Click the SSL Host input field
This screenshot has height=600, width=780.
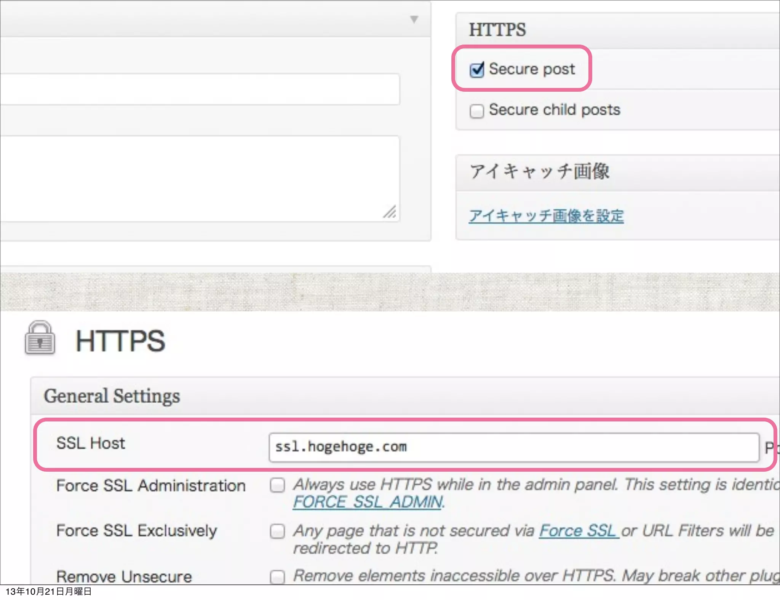coord(513,447)
